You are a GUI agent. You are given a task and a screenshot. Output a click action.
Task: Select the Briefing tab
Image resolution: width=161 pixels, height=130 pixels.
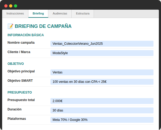point(38,13)
